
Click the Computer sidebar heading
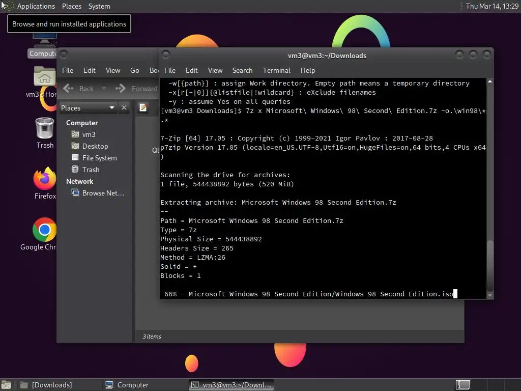click(x=82, y=123)
